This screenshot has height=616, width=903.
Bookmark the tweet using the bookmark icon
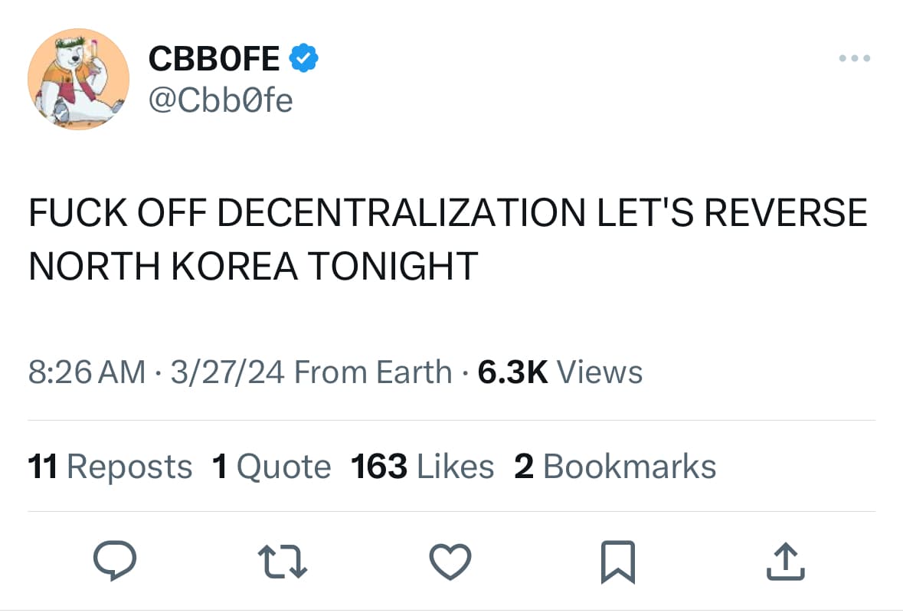click(618, 562)
